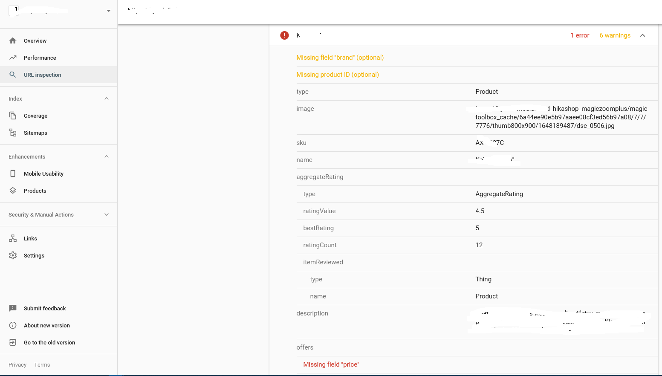This screenshot has width=662, height=376.
Task: Click the Settings gear icon
Action: tap(13, 255)
